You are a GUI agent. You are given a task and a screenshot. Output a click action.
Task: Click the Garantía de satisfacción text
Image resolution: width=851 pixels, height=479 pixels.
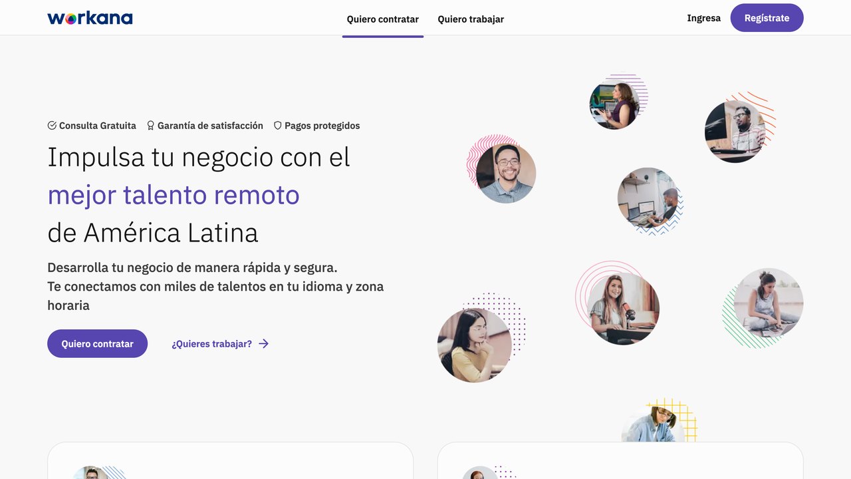[x=210, y=126]
